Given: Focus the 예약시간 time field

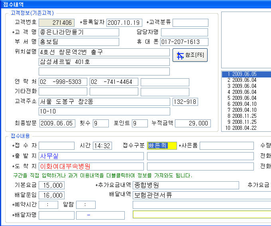Looking at the screenshot, I should [48, 205].
